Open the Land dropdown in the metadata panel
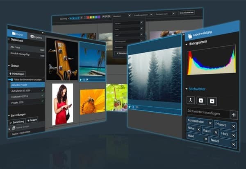 [141, 35]
